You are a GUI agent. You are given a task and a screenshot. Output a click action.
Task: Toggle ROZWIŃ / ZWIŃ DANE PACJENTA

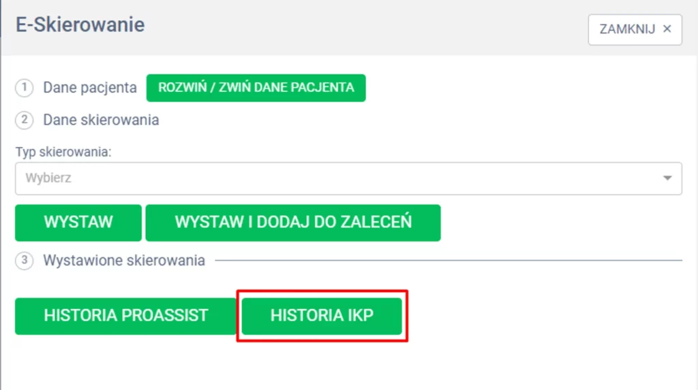pyautogui.click(x=256, y=88)
